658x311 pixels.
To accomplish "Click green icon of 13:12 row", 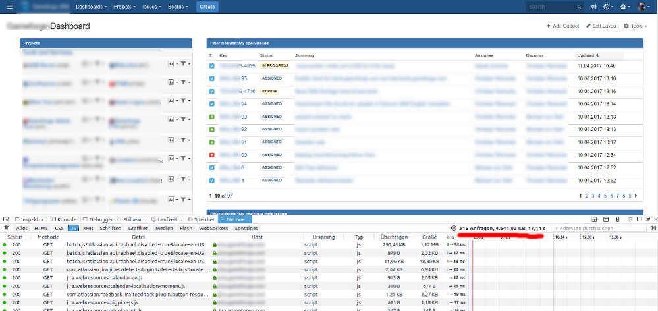I will tap(212, 142).
